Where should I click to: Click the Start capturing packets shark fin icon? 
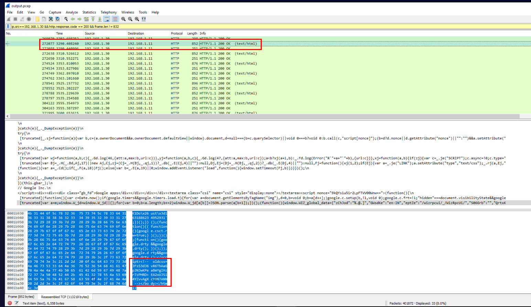click(x=9, y=19)
